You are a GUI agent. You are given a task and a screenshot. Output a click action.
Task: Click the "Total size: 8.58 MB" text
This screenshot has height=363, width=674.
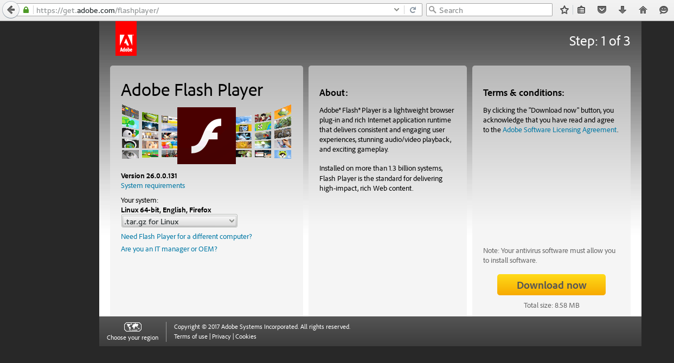[x=551, y=306]
